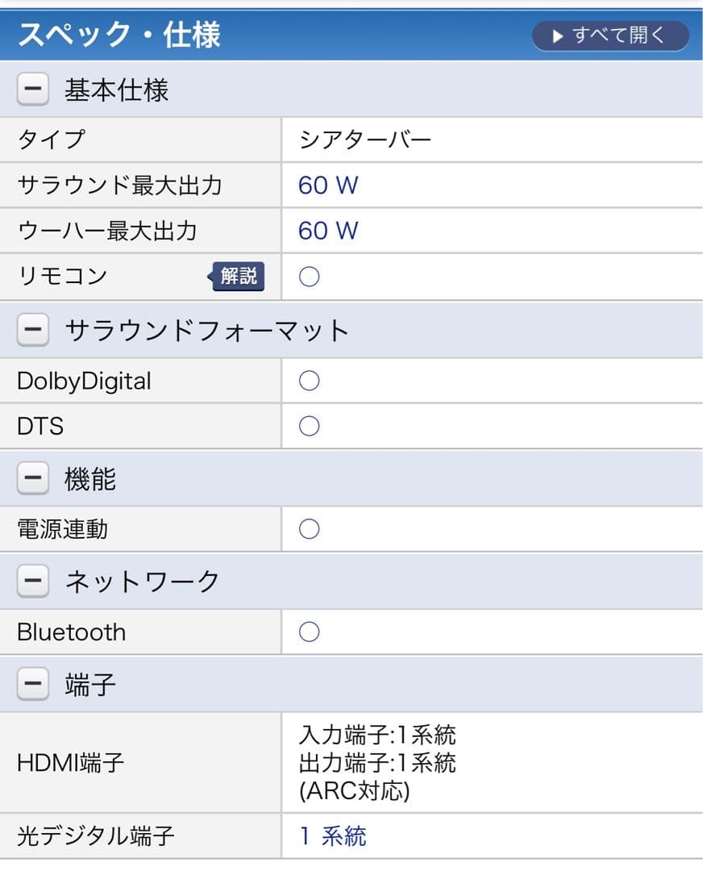Click the ▶ arrow on すべて開く button
703x871 pixels.
pos(557,34)
